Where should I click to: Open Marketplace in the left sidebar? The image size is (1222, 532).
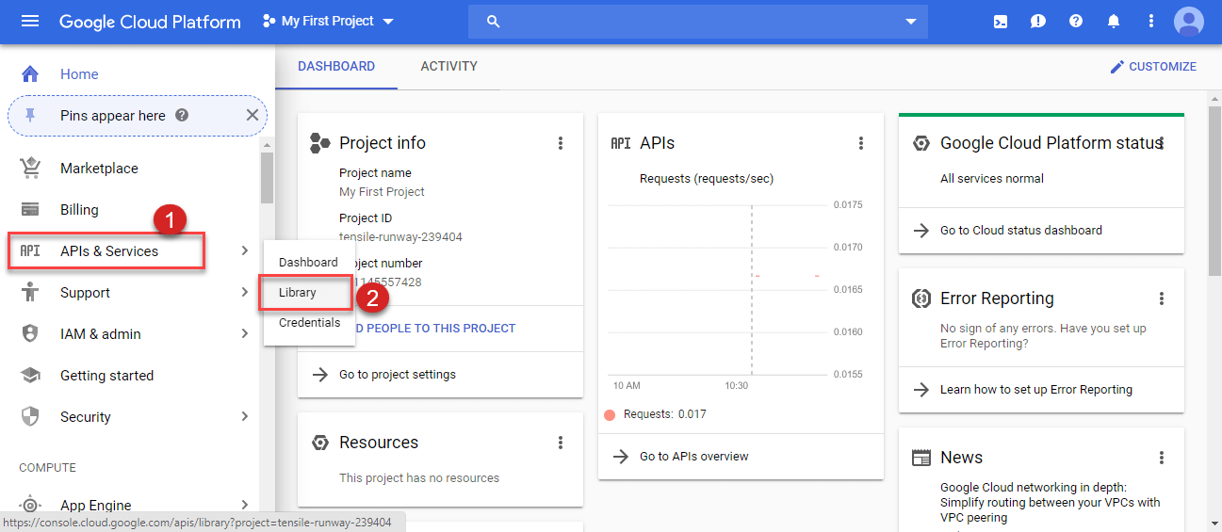click(99, 169)
